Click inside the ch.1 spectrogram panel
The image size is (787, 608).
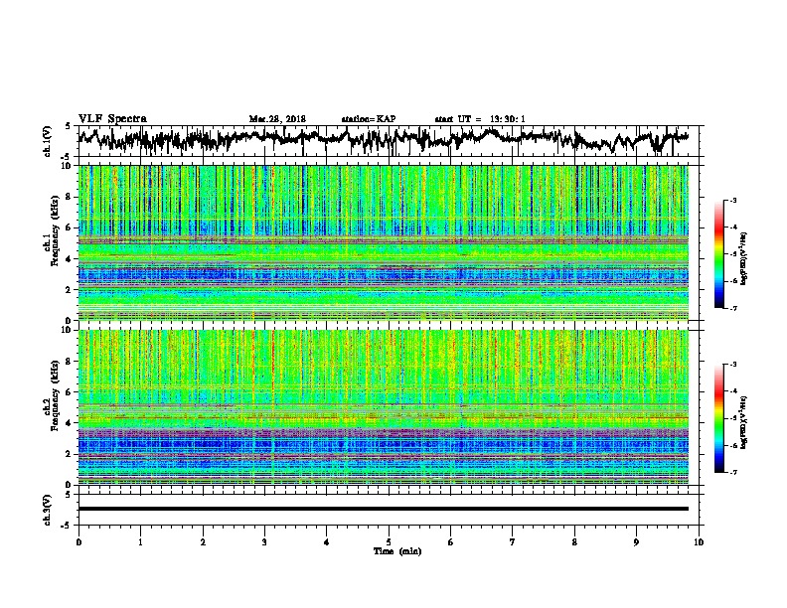(383, 242)
